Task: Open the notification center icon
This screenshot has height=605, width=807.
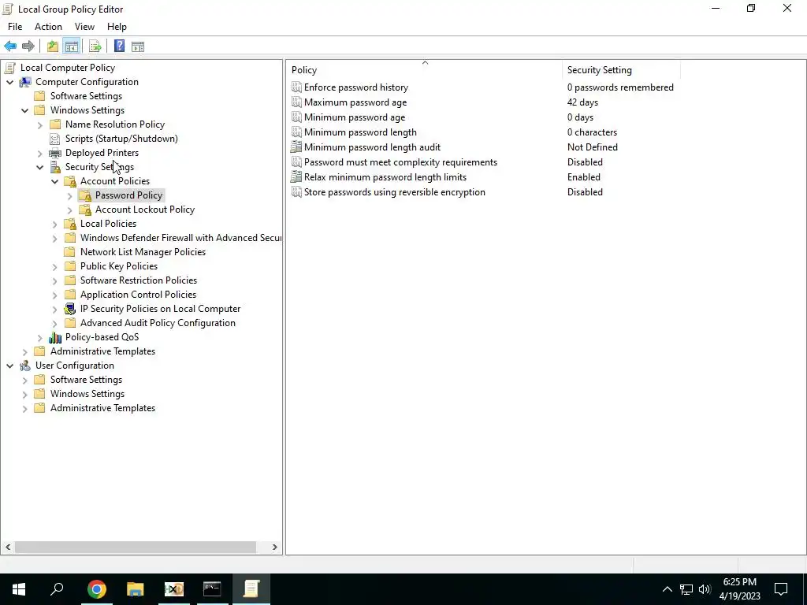Action: pyautogui.click(x=781, y=589)
